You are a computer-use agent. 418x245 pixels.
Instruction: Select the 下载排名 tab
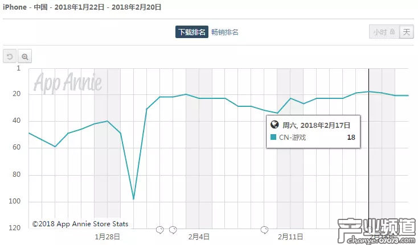191,32
